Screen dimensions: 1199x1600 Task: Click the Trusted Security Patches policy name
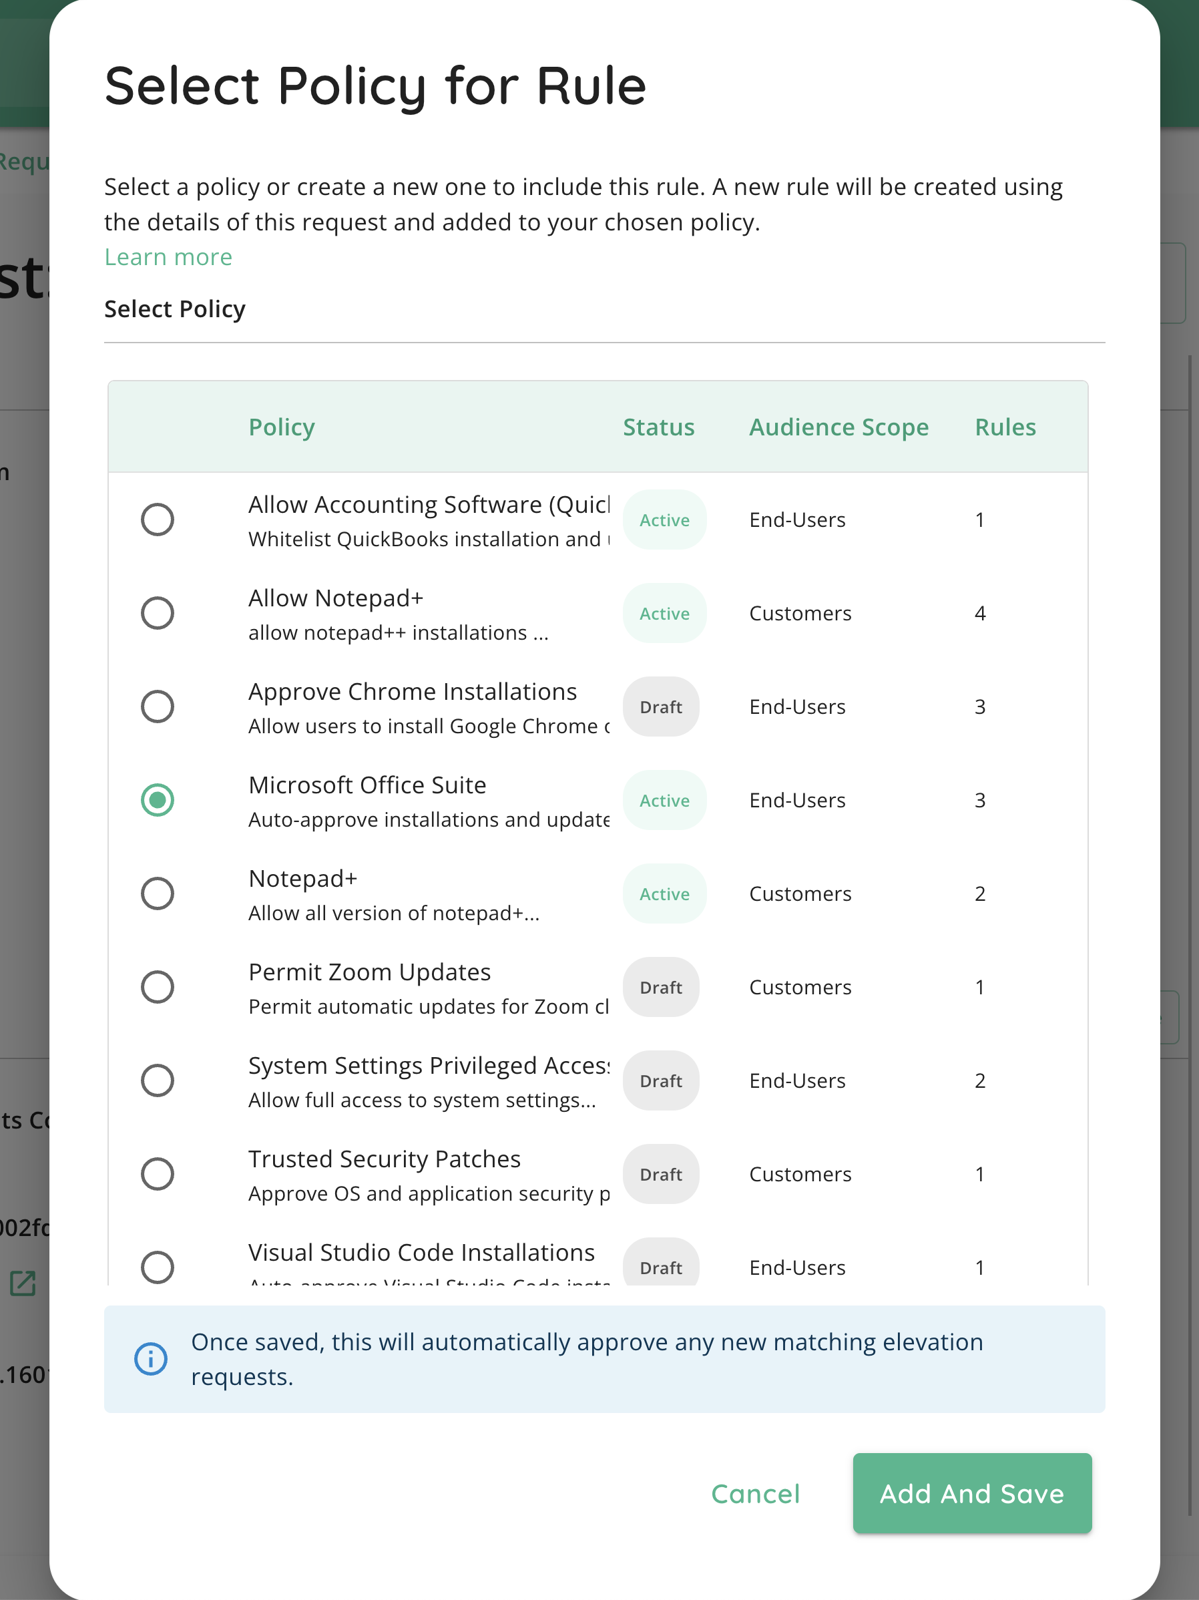click(x=385, y=1159)
